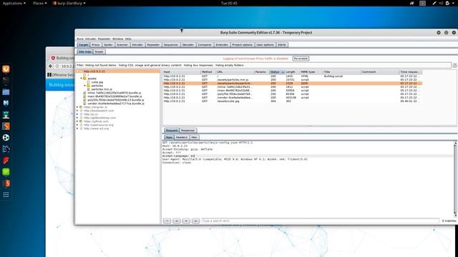Open Armitage icon in the dock
458x257 pixels.
6,114
